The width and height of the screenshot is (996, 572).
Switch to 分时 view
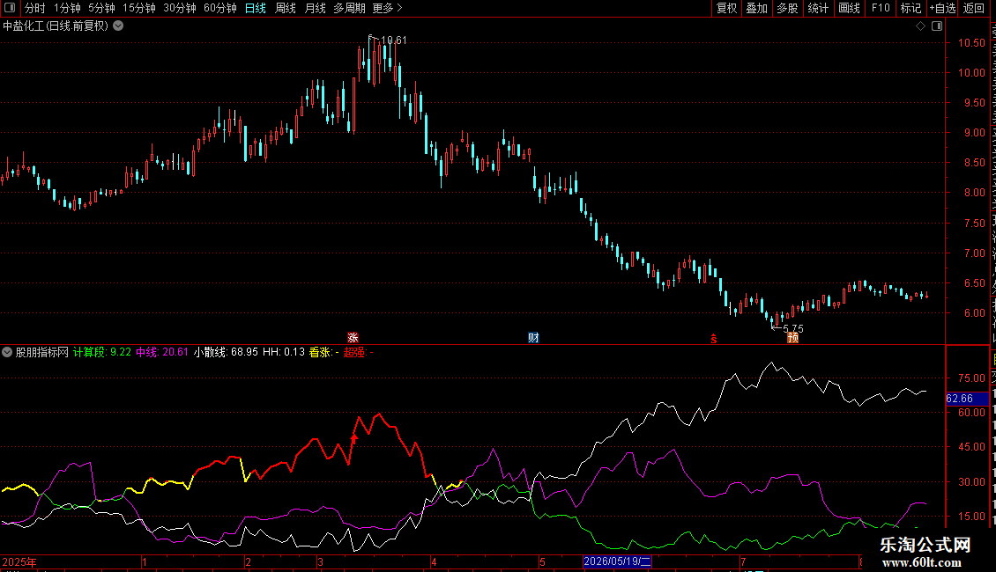click(x=35, y=8)
